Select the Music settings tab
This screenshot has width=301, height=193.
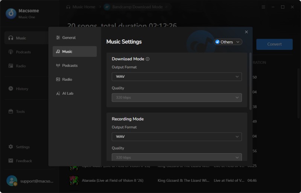click(x=74, y=51)
